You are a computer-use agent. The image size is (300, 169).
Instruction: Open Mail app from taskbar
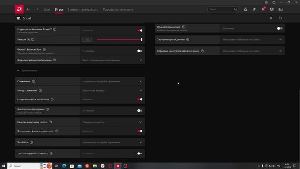79,166
